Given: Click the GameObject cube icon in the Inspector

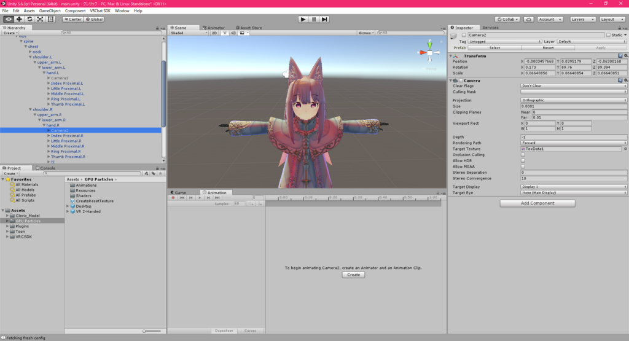Looking at the screenshot, I should click(454, 36).
